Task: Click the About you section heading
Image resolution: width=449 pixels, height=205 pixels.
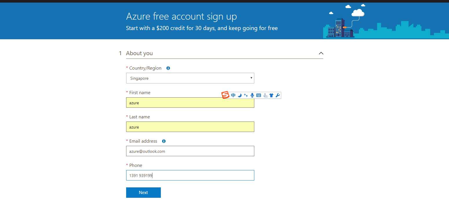Action: pyautogui.click(x=139, y=53)
